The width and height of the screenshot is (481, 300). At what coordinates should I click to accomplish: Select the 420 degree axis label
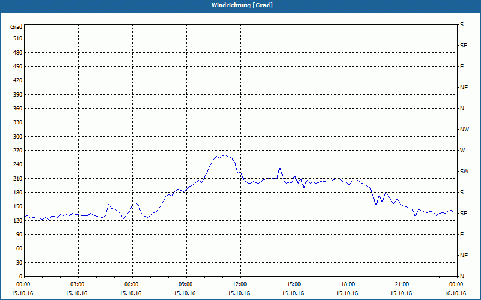17,80
